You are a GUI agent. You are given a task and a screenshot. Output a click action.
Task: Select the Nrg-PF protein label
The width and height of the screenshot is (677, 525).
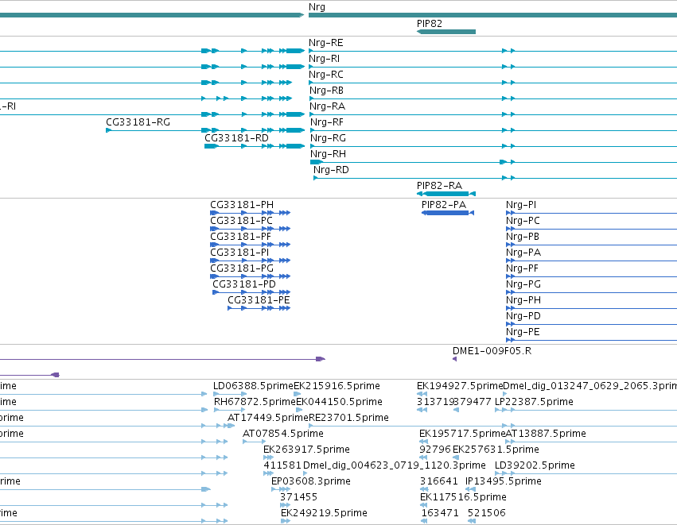[522, 268]
